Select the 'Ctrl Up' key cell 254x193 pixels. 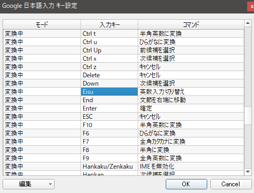pyautogui.click(x=110, y=50)
